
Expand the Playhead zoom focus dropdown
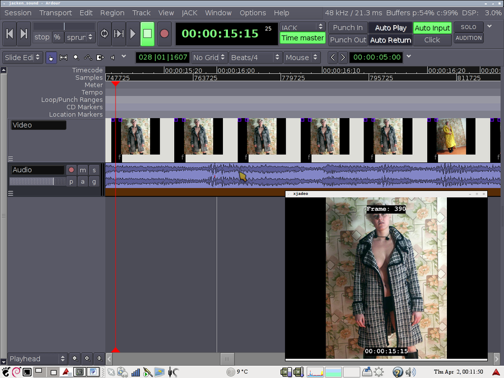click(x=38, y=358)
